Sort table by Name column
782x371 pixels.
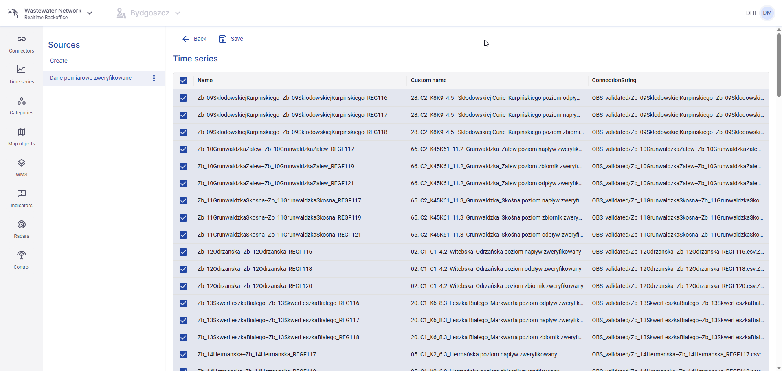click(205, 80)
